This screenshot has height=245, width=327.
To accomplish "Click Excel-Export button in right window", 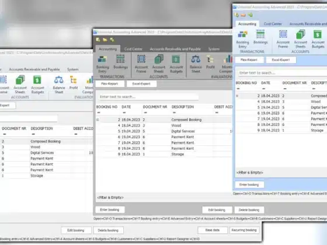I will coord(281,60).
